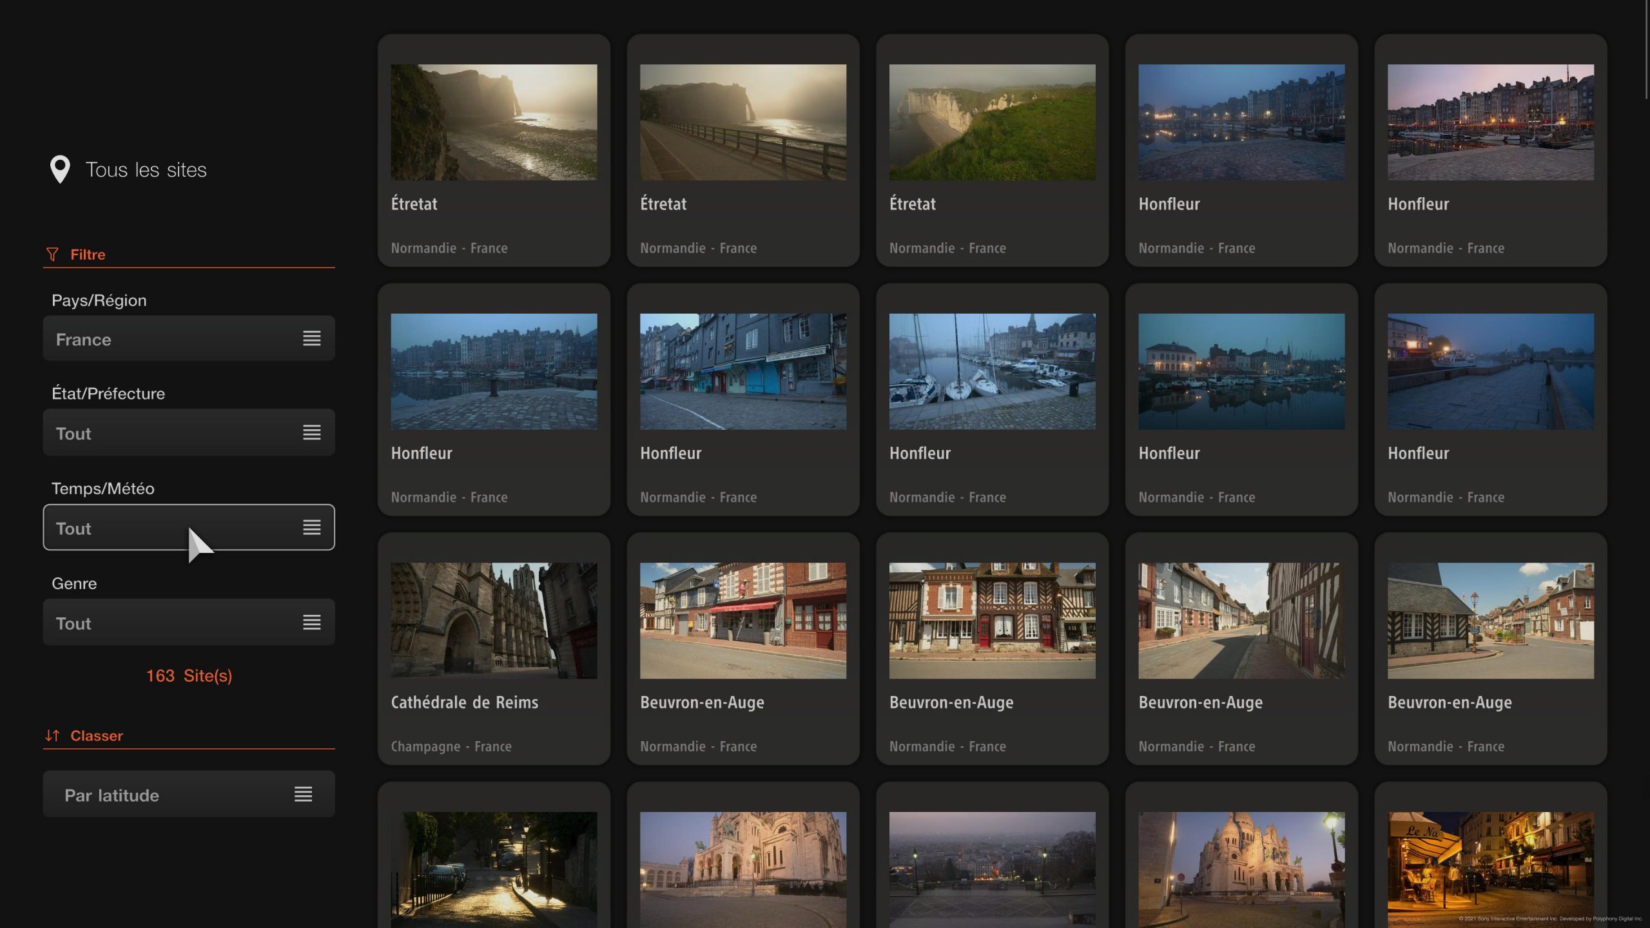1650x928 pixels.
Task: Open the lamplit cobblestone alley thumbnail
Action: (494, 869)
